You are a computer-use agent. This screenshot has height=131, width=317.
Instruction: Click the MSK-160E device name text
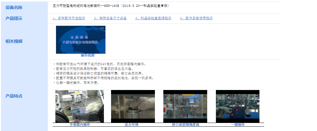pos(111,6)
